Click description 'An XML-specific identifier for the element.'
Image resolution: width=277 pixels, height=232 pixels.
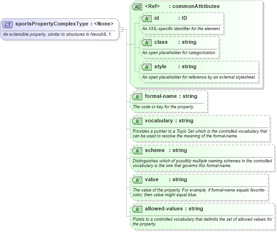181,29
